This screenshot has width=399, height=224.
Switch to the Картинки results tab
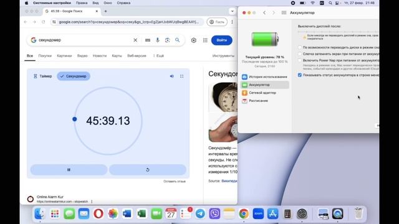tap(64, 55)
